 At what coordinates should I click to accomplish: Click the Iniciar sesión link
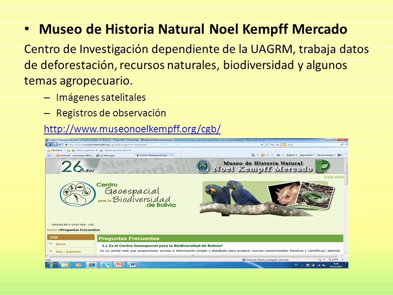334,177
